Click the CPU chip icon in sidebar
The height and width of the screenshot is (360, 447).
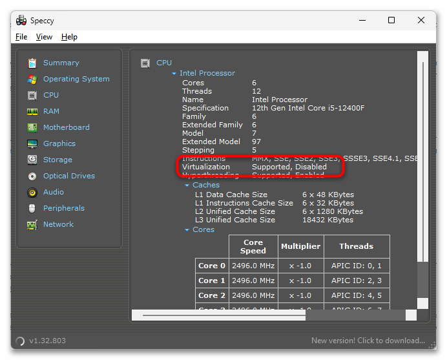(x=32, y=96)
